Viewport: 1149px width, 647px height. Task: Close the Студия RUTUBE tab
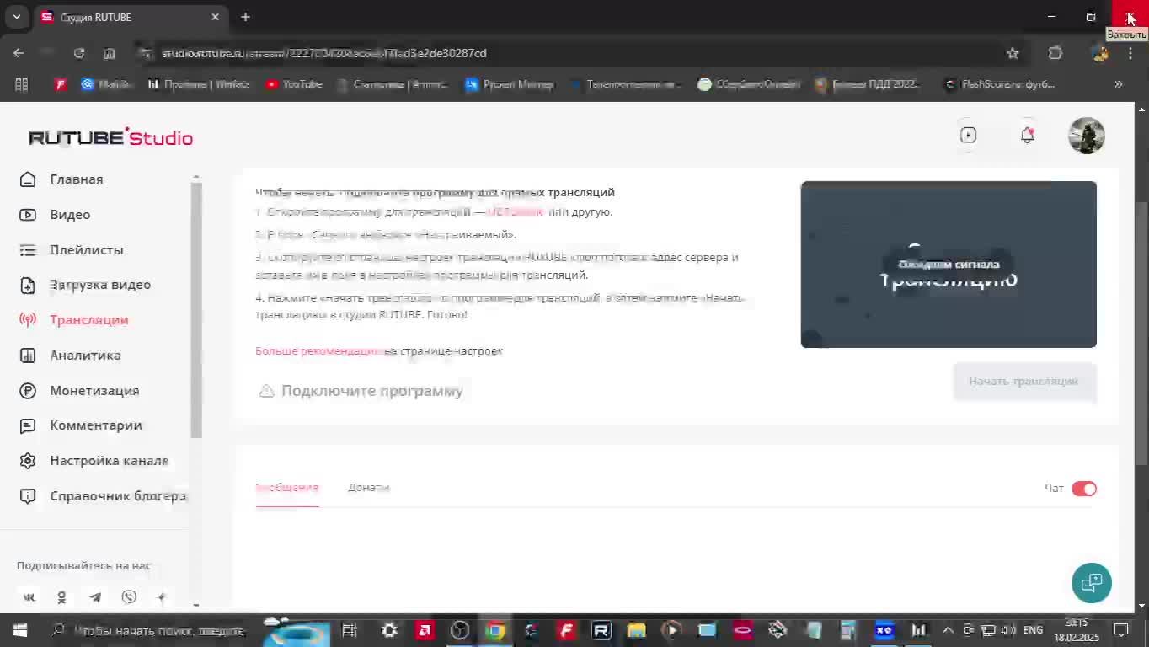point(215,17)
